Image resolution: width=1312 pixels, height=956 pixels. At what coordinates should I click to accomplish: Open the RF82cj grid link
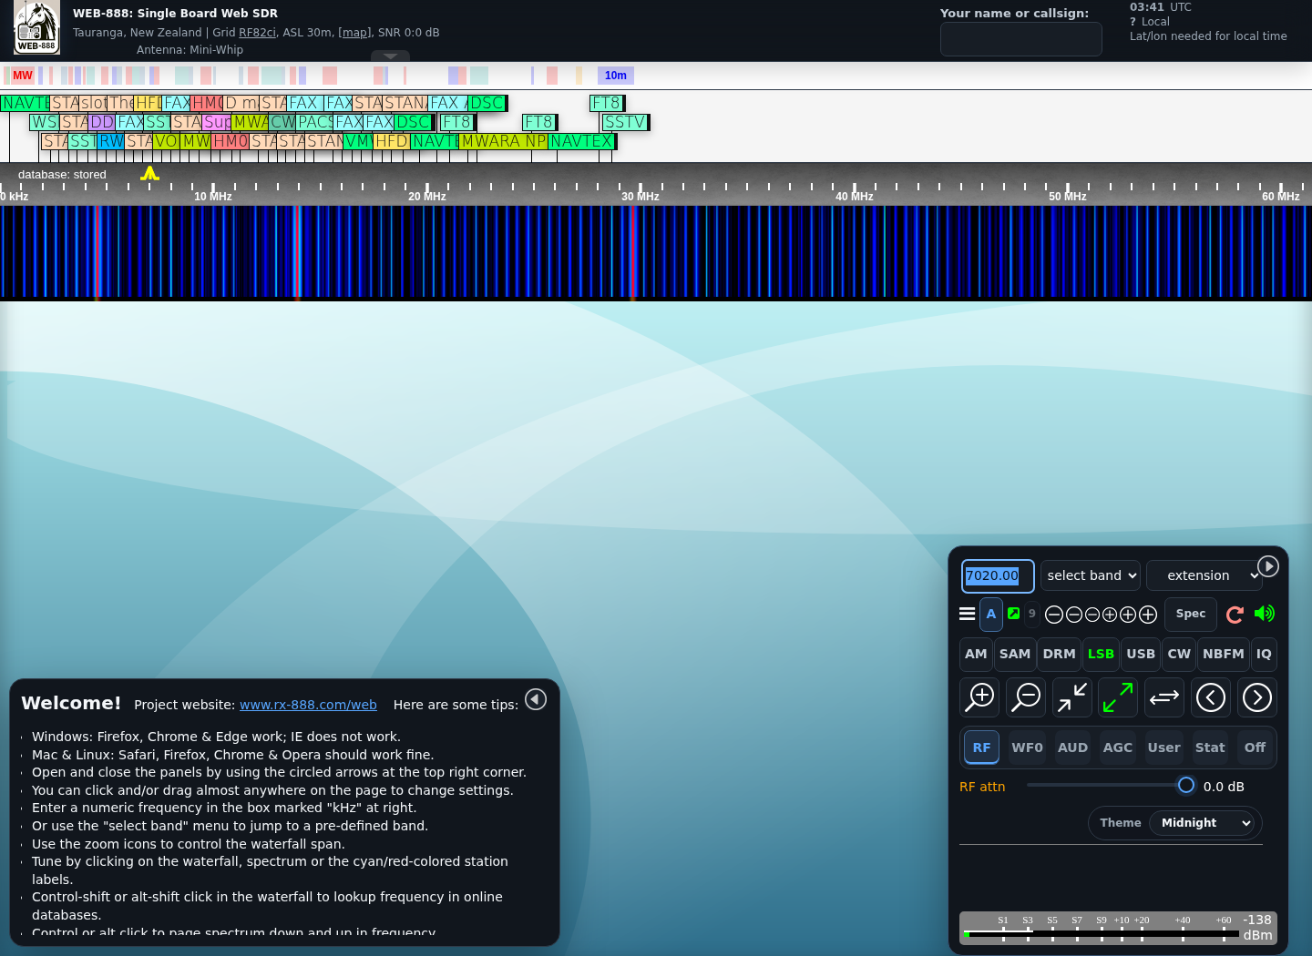(x=257, y=33)
